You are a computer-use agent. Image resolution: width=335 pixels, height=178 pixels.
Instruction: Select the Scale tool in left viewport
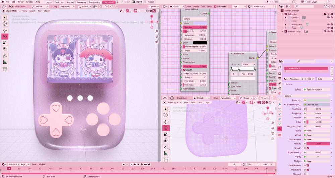coord(5,43)
